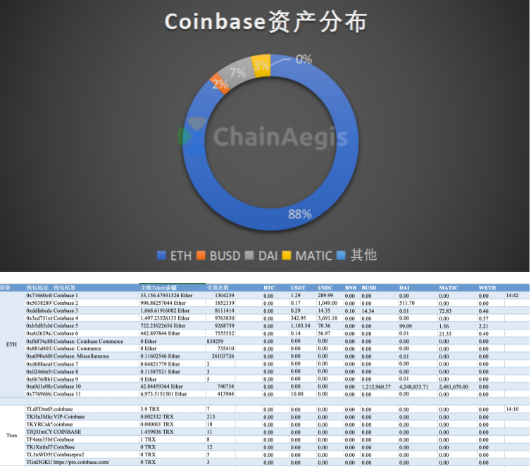This screenshot has width=531, height=469.
Task: Click the 2% data label on donut
Action: [220, 84]
